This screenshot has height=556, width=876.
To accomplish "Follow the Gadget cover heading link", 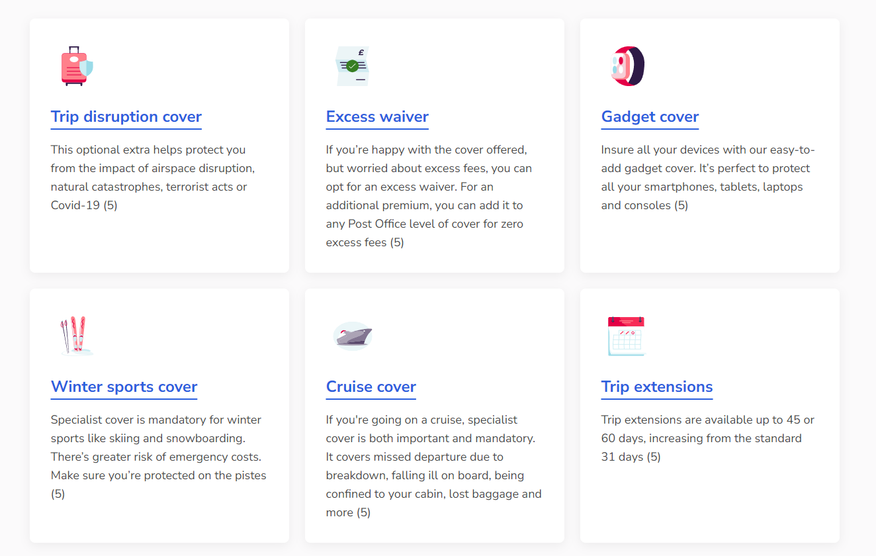I will pyautogui.click(x=650, y=117).
